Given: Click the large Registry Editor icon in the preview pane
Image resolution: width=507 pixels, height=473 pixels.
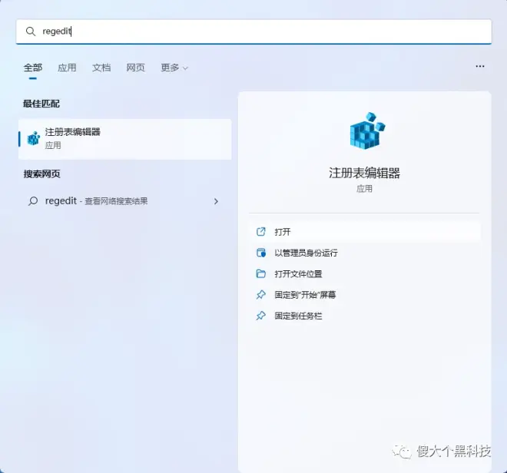Looking at the screenshot, I should [x=367, y=131].
